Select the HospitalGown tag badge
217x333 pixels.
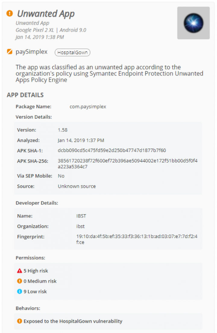[x=72, y=53]
